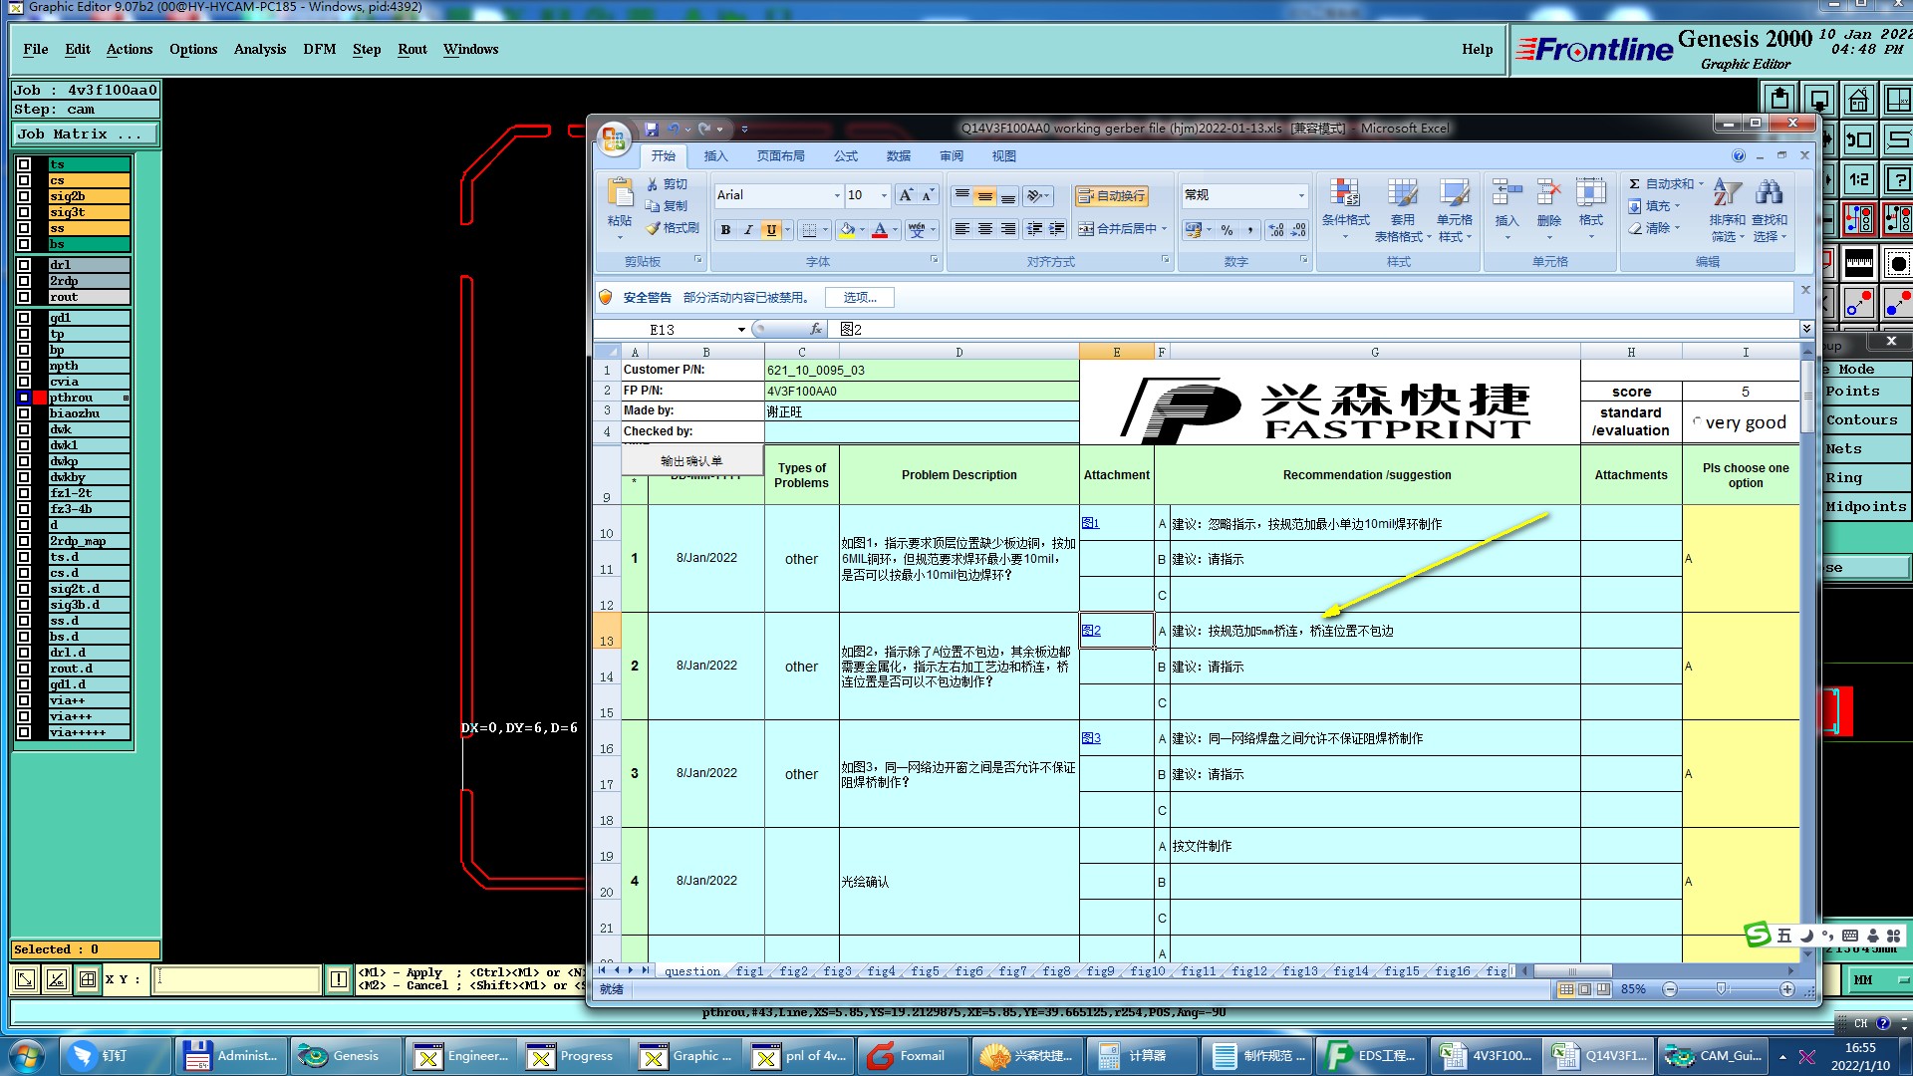Viewport: 1913px width, 1076px height.
Task: Toggle the checkbox for layer sig2b
Action: coord(24,196)
